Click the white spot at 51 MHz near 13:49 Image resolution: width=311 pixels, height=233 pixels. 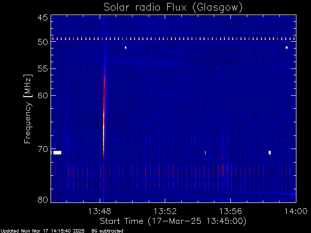tap(125, 48)
